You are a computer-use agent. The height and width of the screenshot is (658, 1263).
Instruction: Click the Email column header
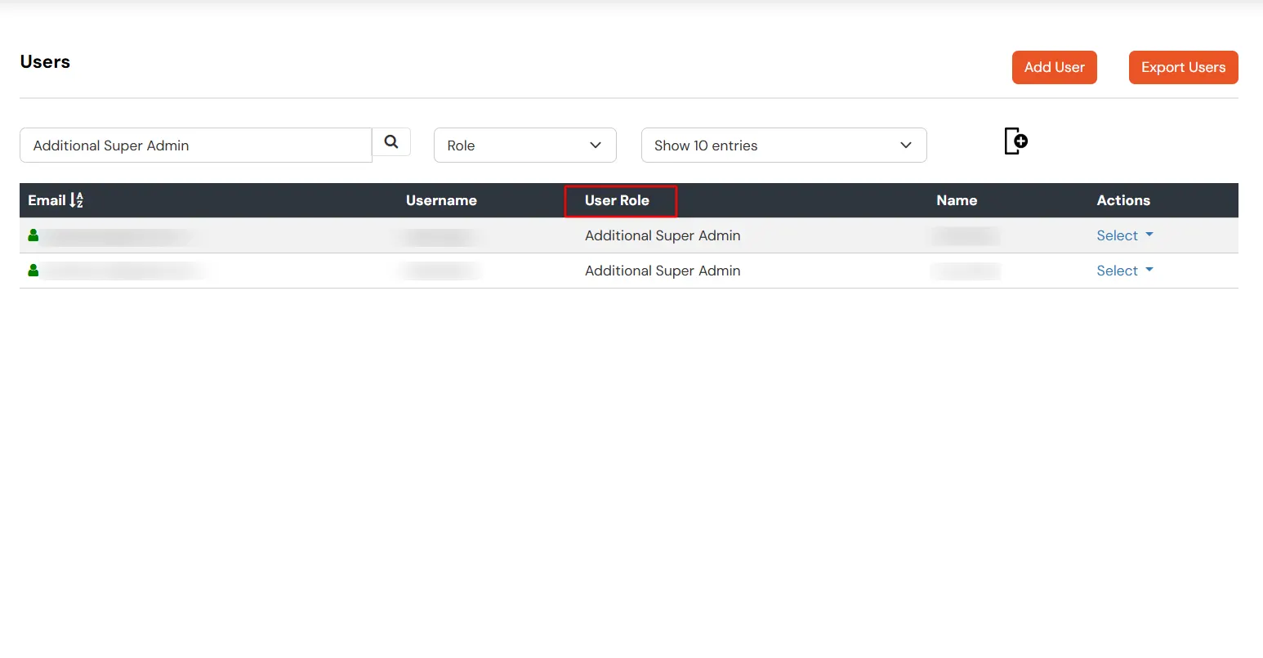47,200
